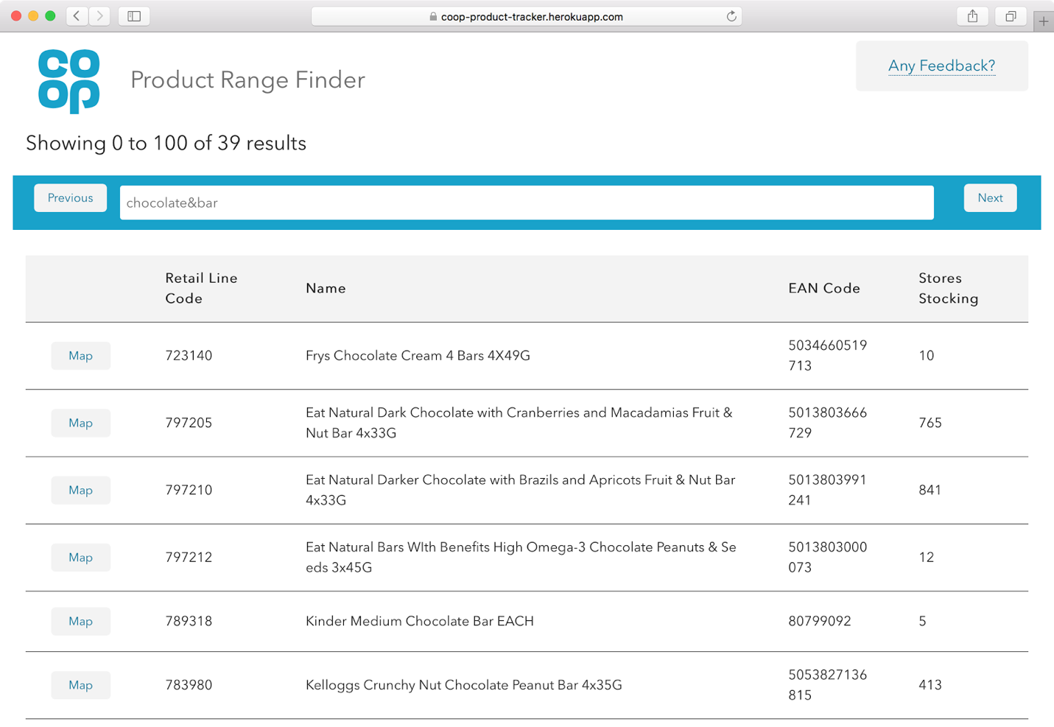The width and height of the screenshot is (1054, 727).
Task: Click the Brazils and Apricots product name
Action: (521, 490)
